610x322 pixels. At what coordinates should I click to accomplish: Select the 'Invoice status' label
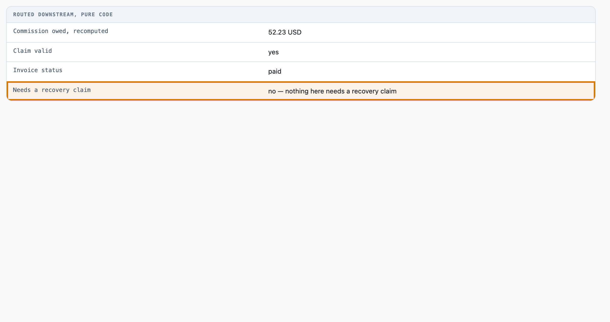click(38, 70)
